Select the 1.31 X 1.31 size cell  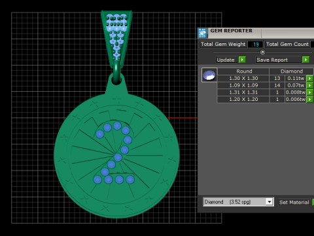pos(243,92)
